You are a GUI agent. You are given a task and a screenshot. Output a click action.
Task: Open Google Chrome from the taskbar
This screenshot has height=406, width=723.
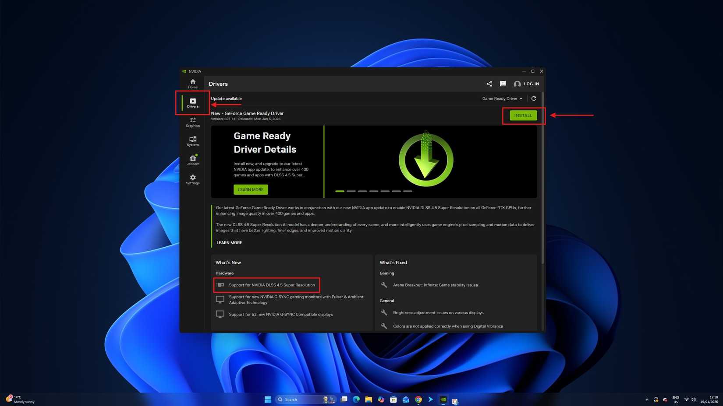pyautogui.click(x=418, y=399)
